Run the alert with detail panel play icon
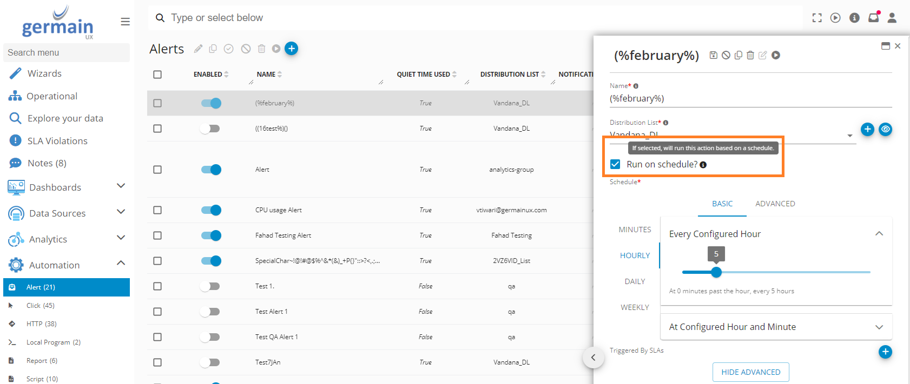 [x=776, y=55]
